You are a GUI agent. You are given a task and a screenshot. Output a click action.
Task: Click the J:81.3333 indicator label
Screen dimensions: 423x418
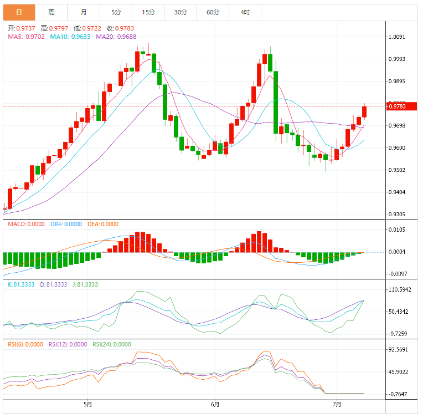tap(85, 284)
